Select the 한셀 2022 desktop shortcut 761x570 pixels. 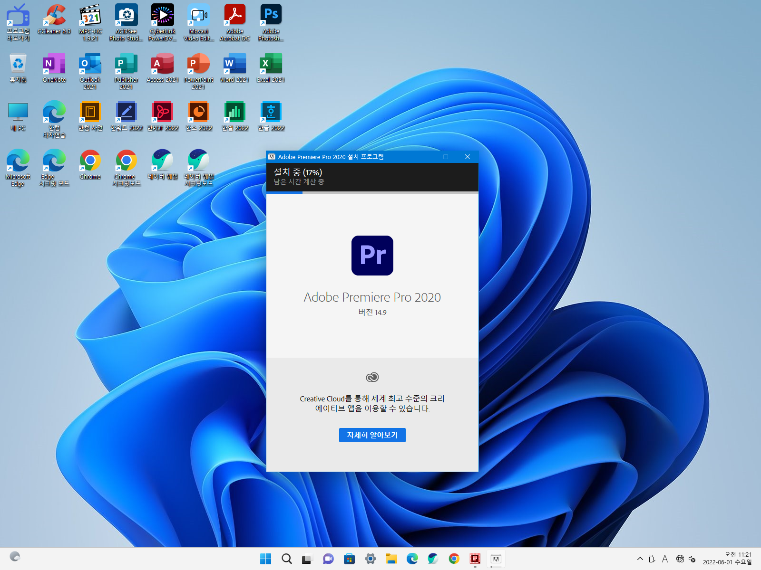pos(235,116)
